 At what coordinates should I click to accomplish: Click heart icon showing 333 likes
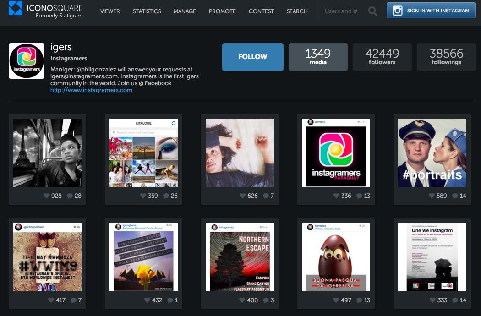tap(432, 300)
